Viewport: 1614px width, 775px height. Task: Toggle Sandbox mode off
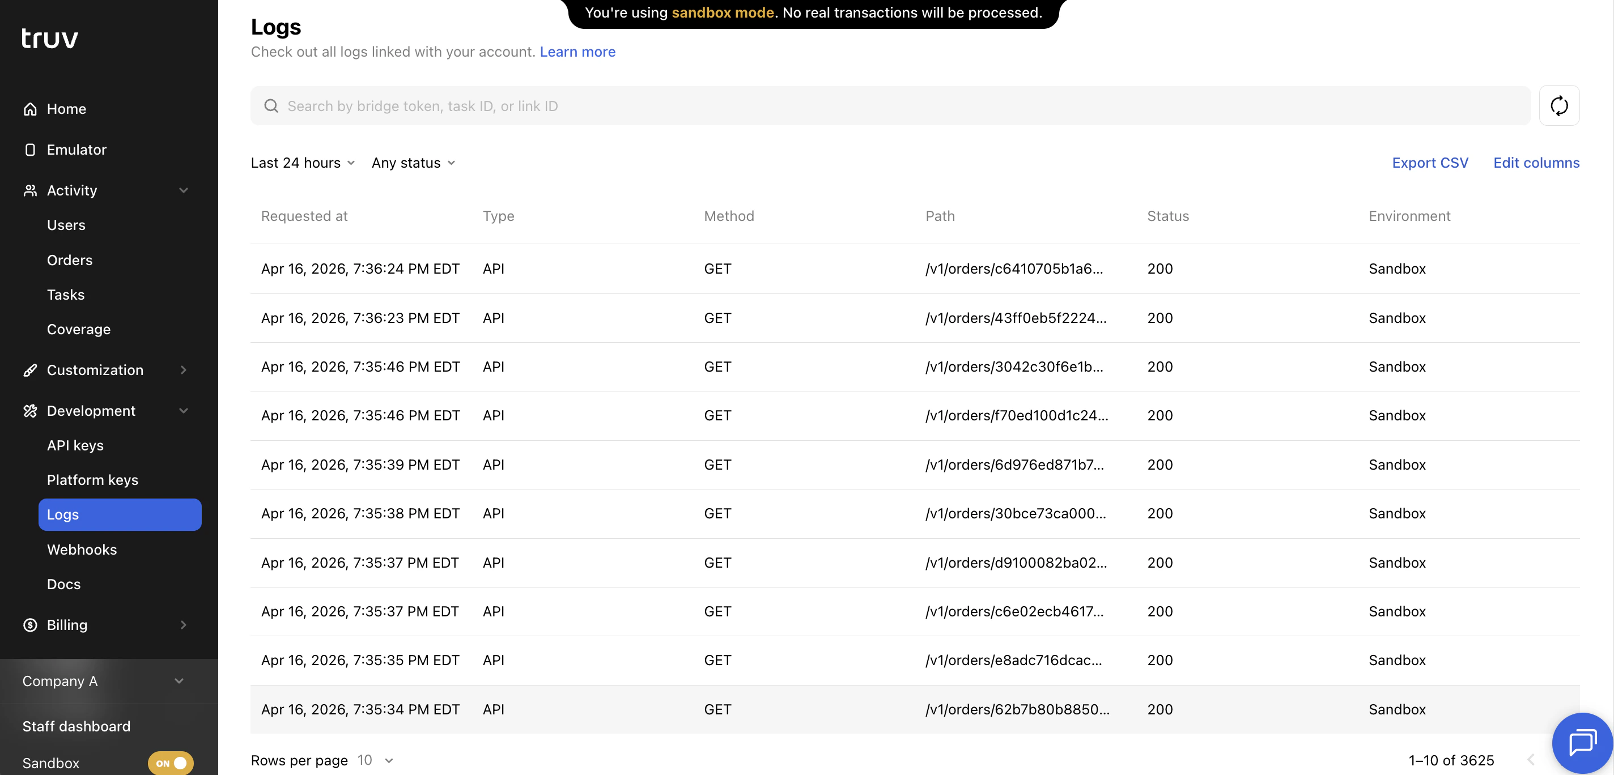(x=170, y=763)
